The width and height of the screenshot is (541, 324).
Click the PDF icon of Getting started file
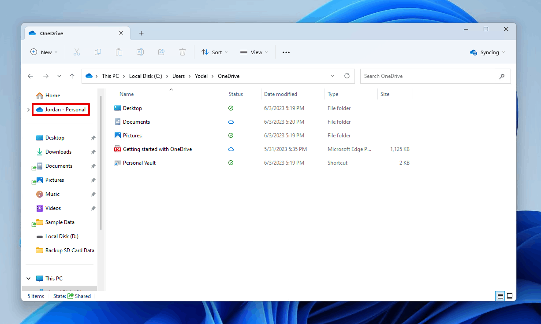(118, 149)
